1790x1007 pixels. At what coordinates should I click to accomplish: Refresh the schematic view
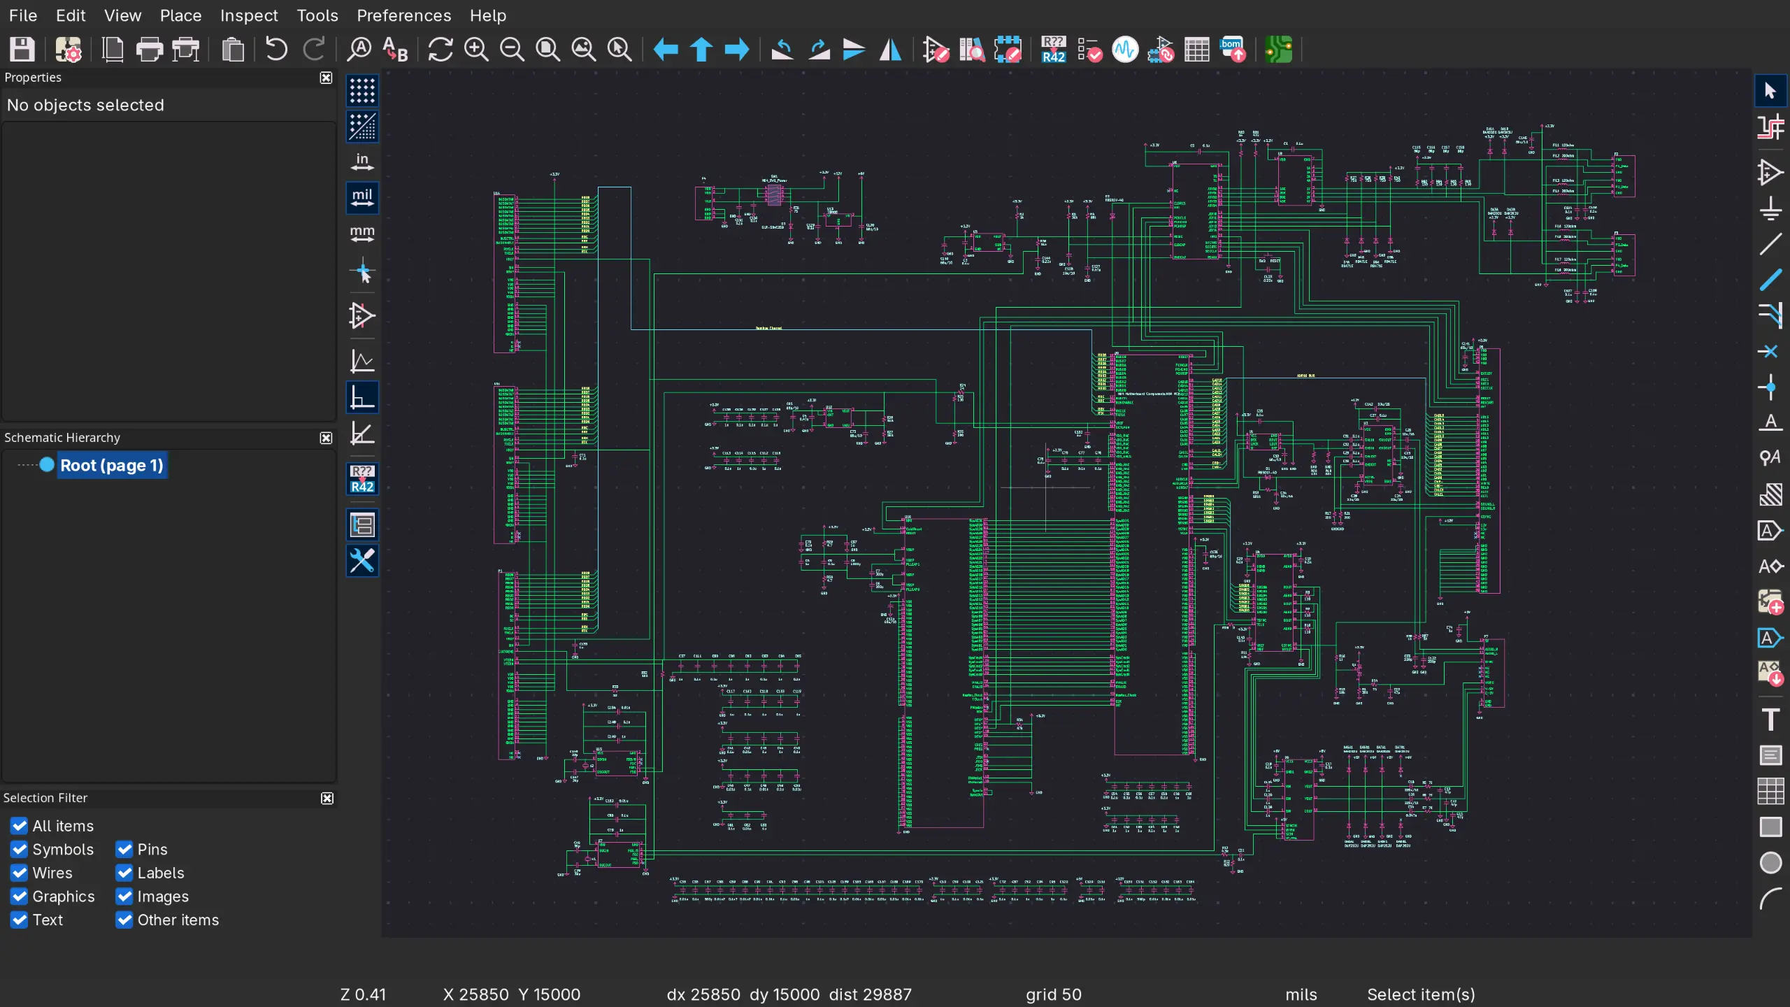[x=440, y=50]
